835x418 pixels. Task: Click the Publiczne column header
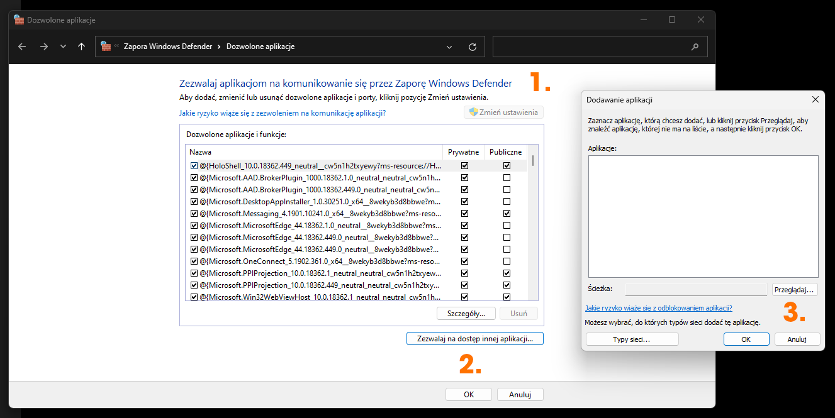tap(506, 152)
